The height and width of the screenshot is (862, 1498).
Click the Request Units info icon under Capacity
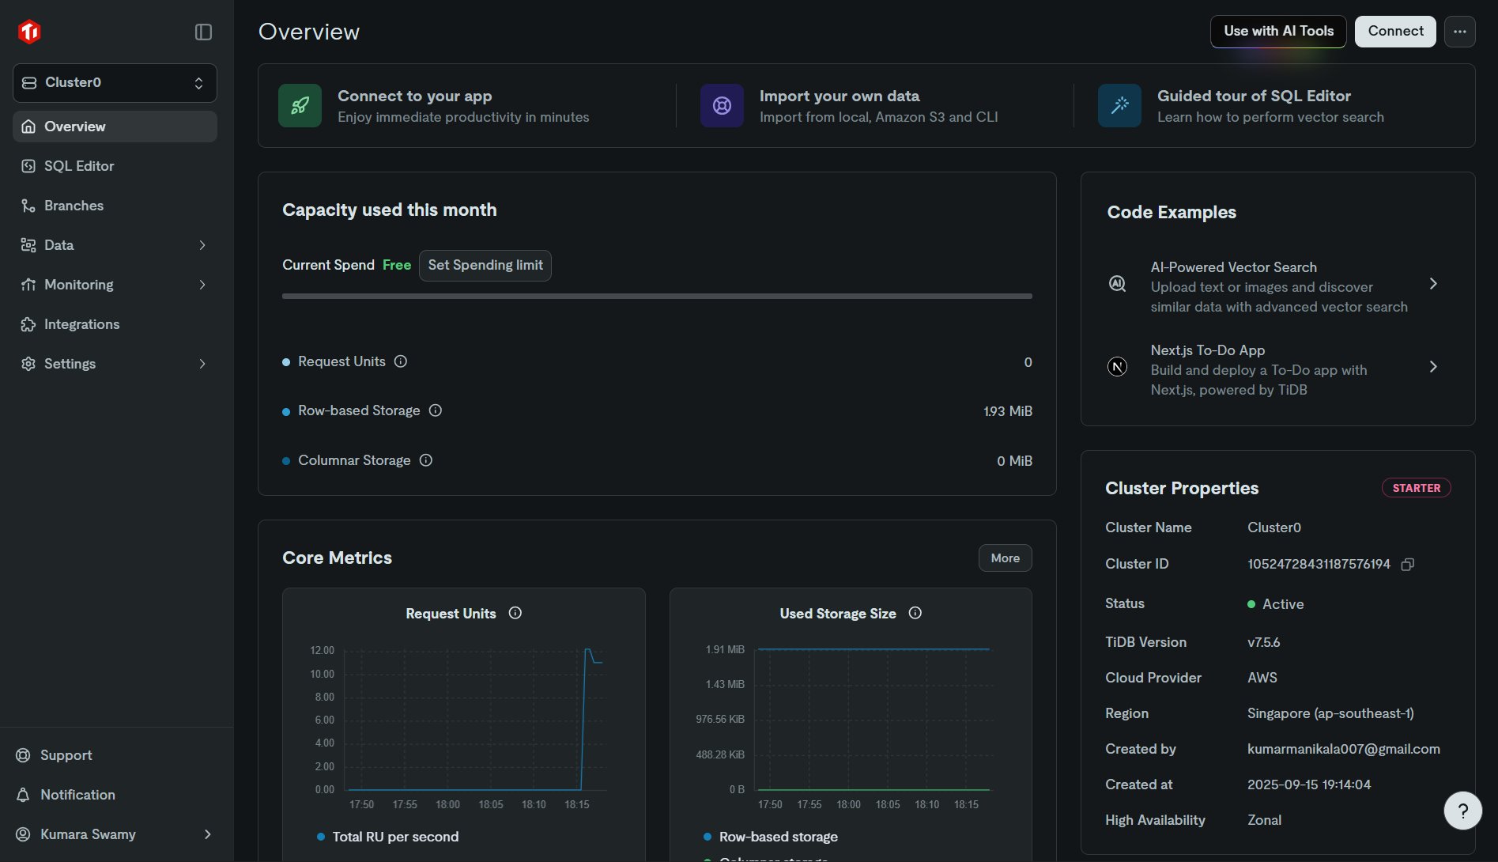pos(401,361)
